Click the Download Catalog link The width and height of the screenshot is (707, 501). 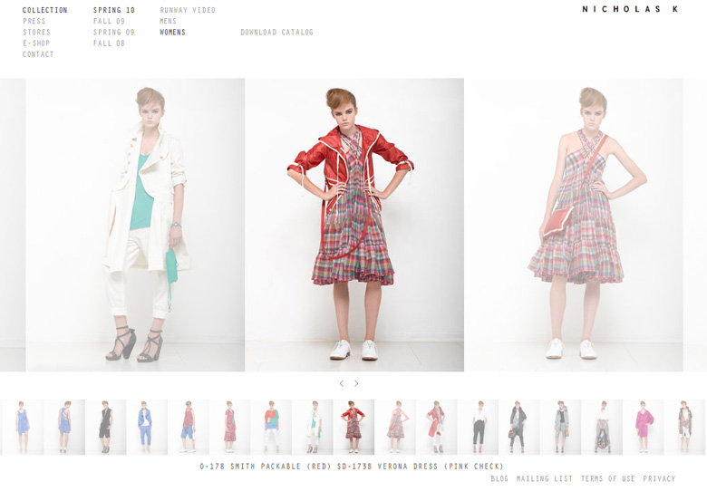tap(276, 33)
